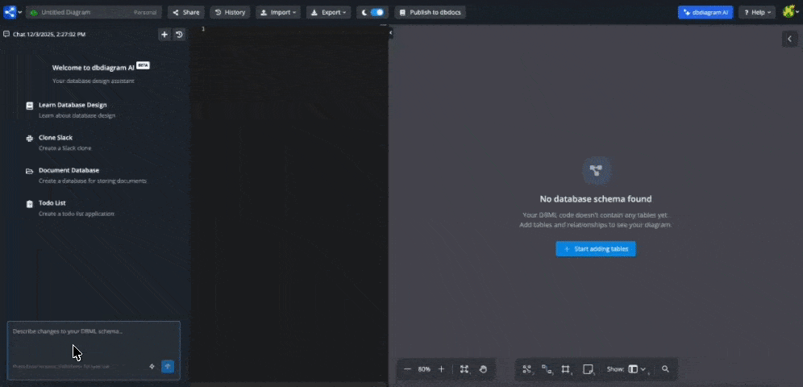Viewport: 803px width, 387px height.
Task: Click the clipboard icon beside Todo List
Action: click(29, 204)
